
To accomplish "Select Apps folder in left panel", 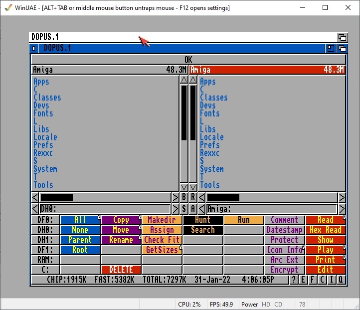I will click(x=41, y=82).
